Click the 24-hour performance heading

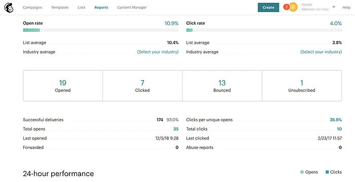[x=58, y=173]
